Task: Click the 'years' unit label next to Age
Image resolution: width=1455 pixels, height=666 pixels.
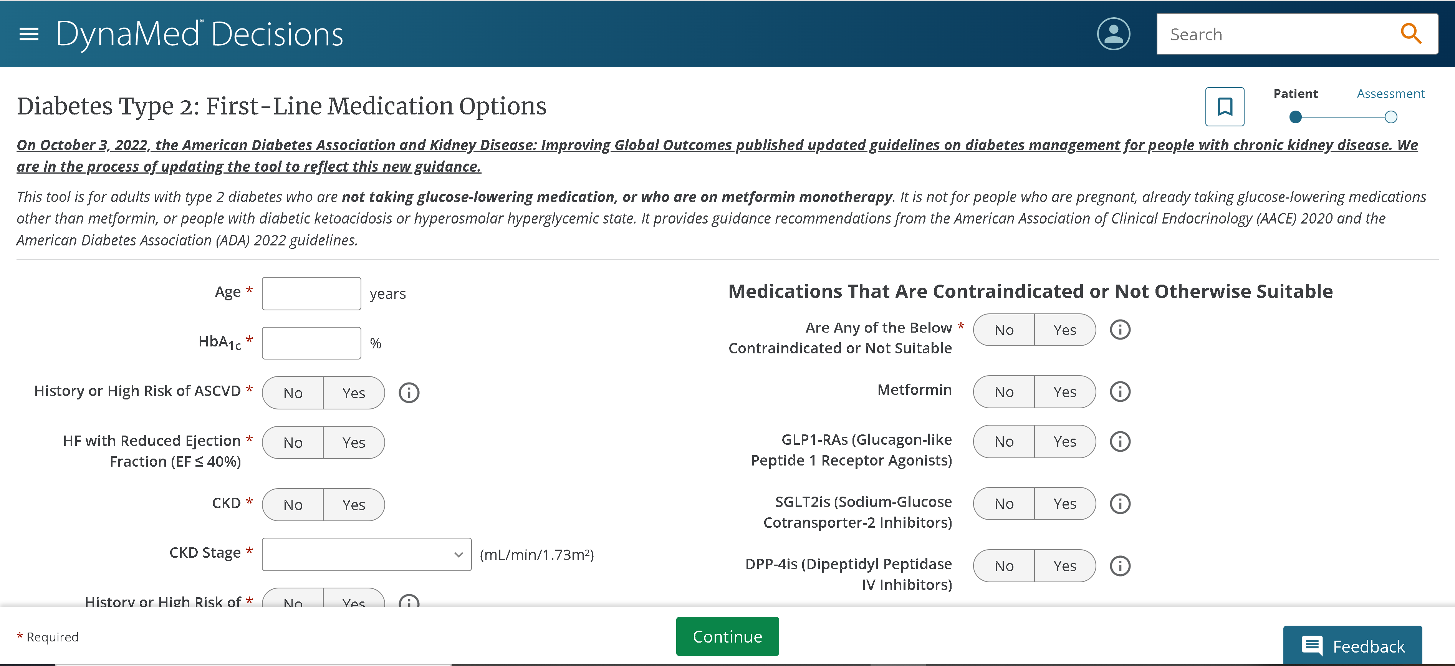Action: [x=387, y=294]
